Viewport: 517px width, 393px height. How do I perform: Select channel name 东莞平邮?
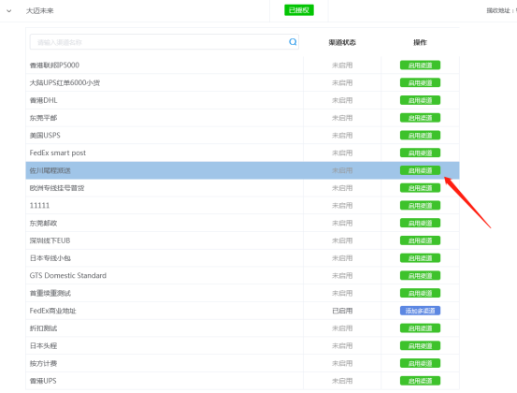43,118
